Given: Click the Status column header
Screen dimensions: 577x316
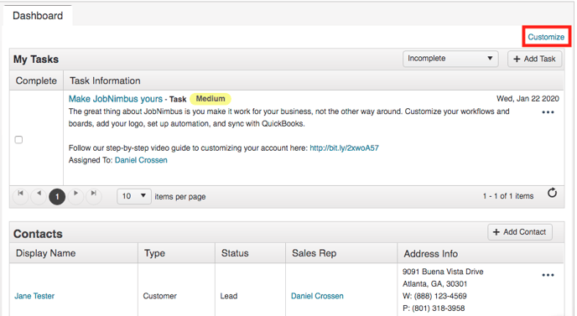Looking at the screenshot, I should (x=251, y=253).
